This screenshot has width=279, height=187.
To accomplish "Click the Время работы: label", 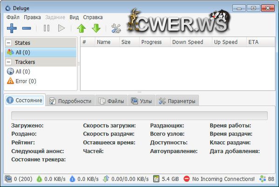I will coord(231,126).
